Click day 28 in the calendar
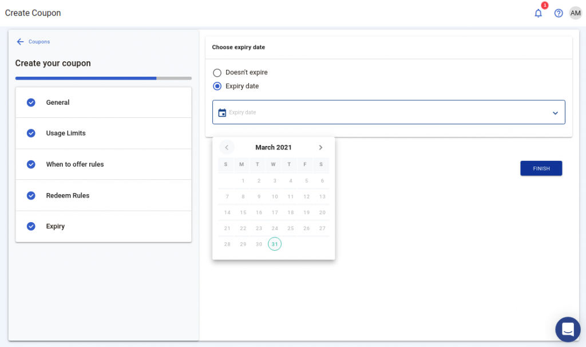 227,244
